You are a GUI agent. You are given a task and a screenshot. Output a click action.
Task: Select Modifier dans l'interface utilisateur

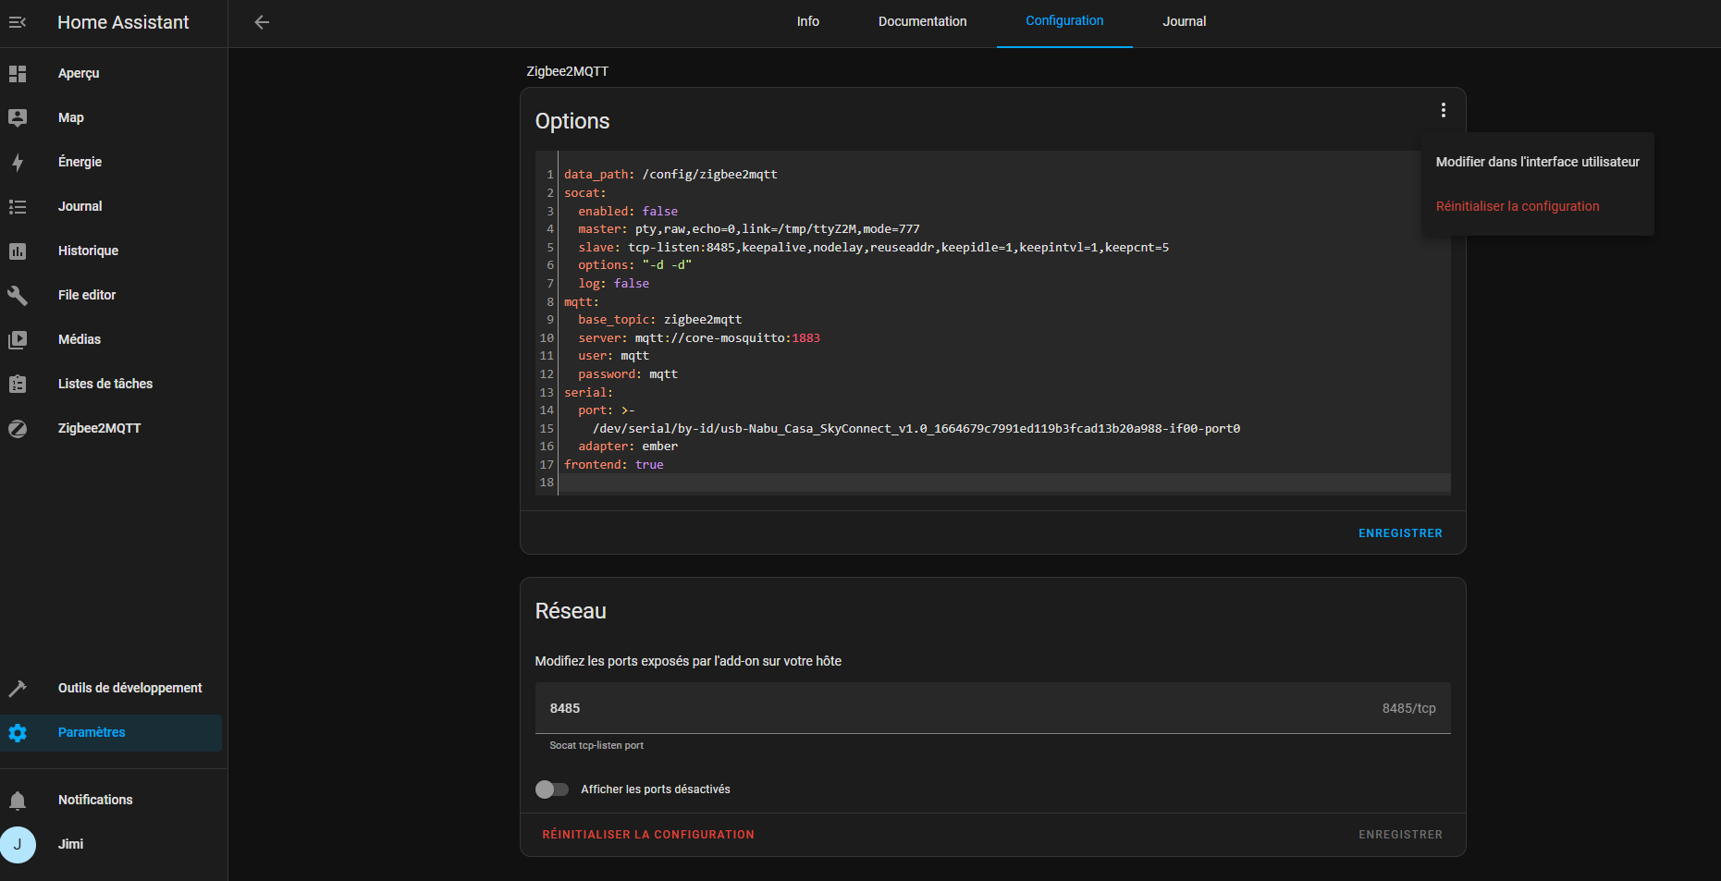point(1537,162)
